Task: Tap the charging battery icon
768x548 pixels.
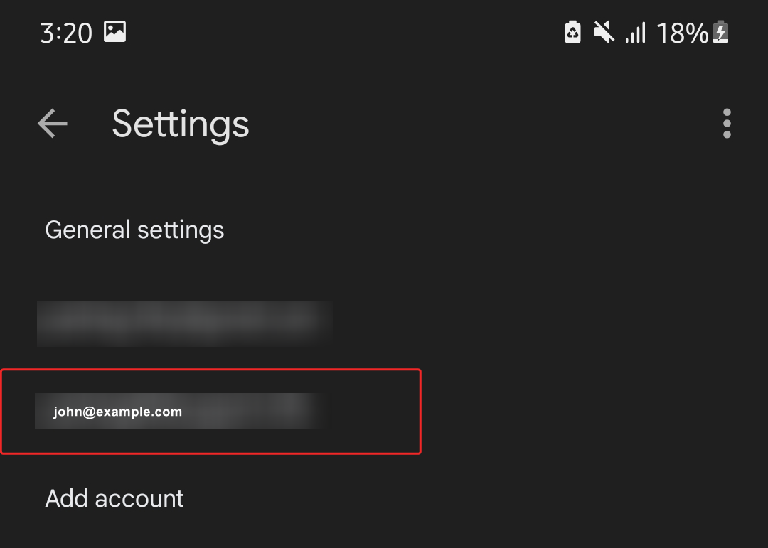Action: coord(721,32)
